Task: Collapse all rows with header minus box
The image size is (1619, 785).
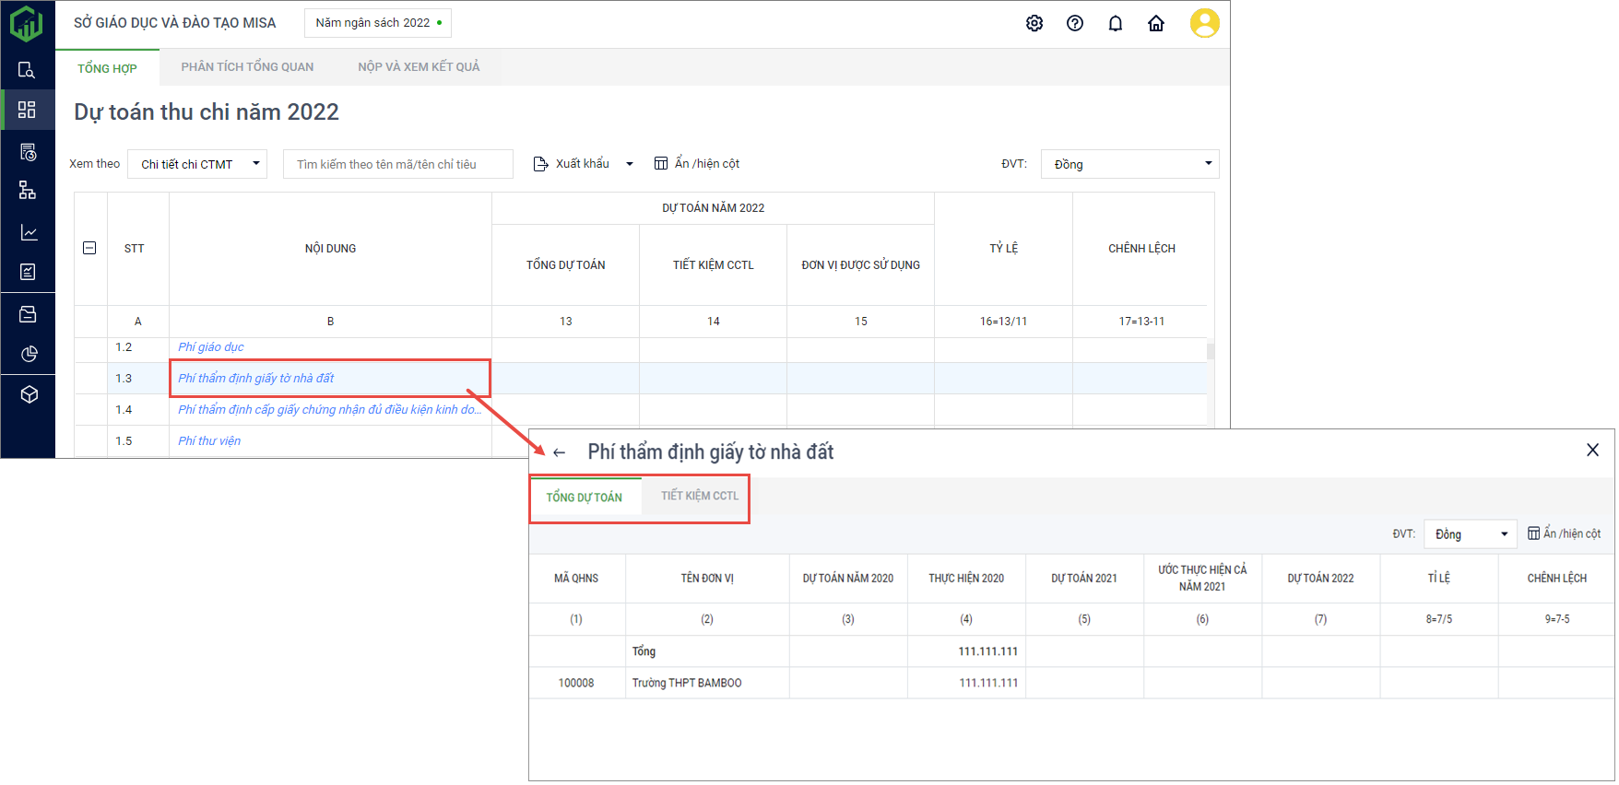Action: click(89, 248)
